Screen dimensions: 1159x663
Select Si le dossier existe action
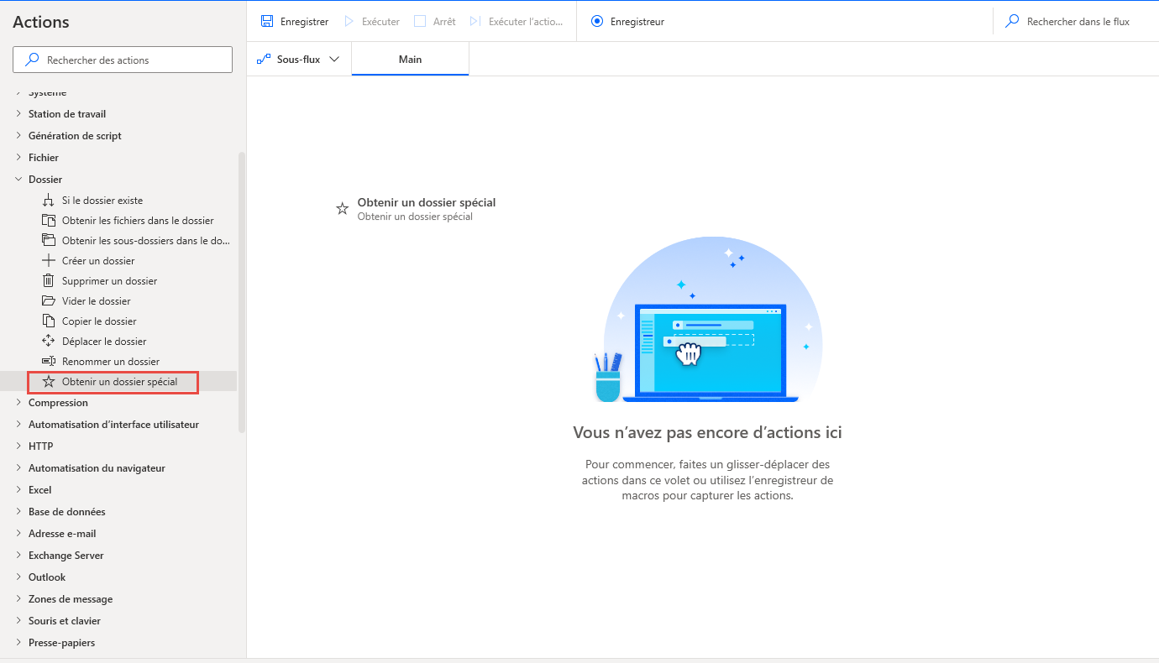(x=102, y=201)
